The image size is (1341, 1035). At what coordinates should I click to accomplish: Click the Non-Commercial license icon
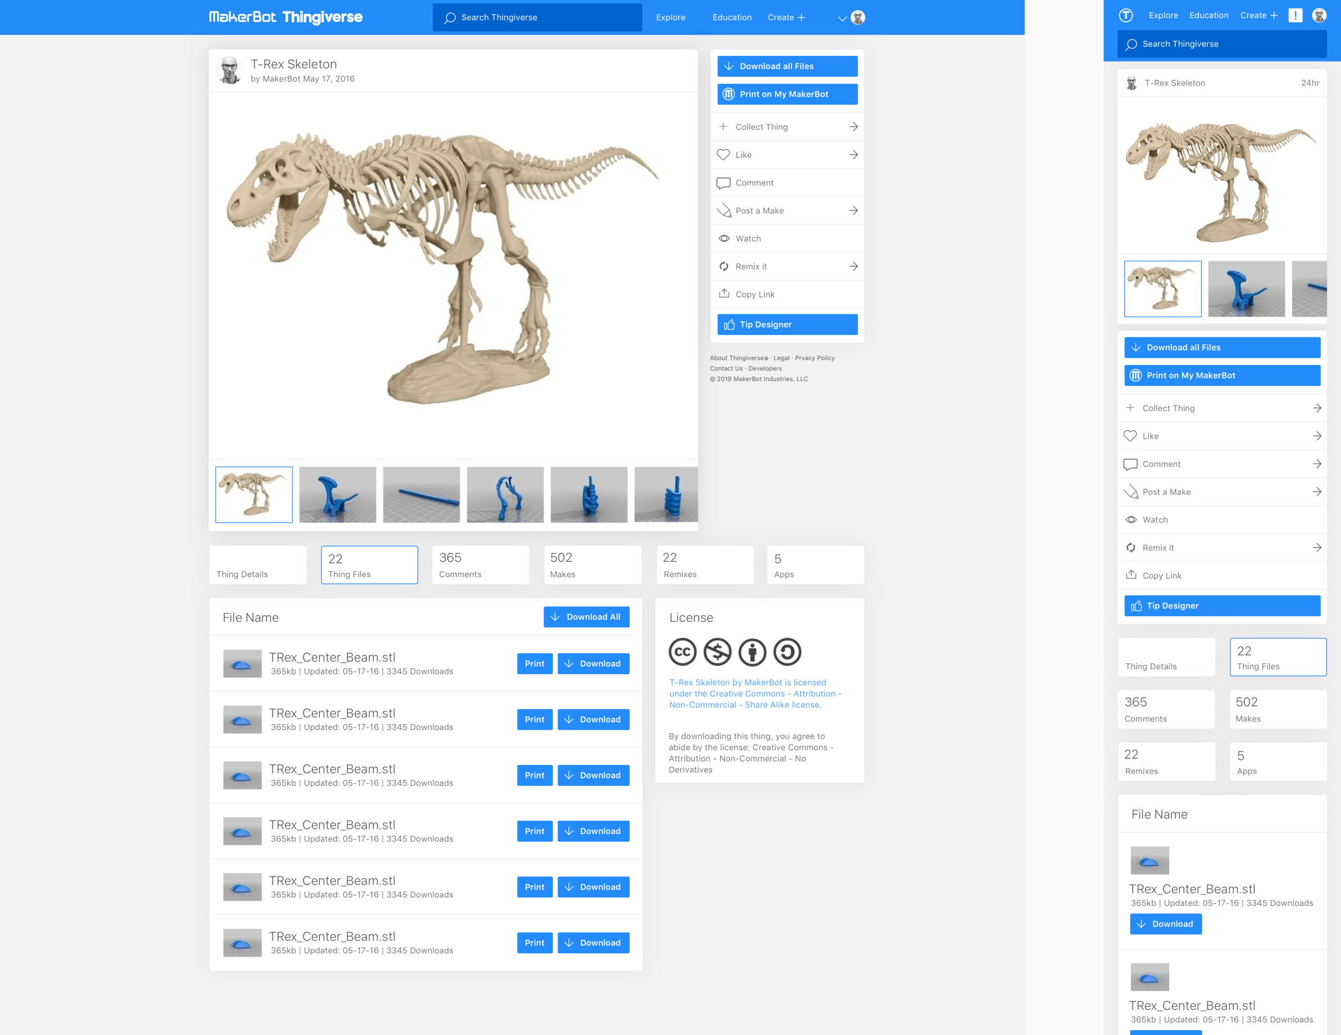(717, 652)
